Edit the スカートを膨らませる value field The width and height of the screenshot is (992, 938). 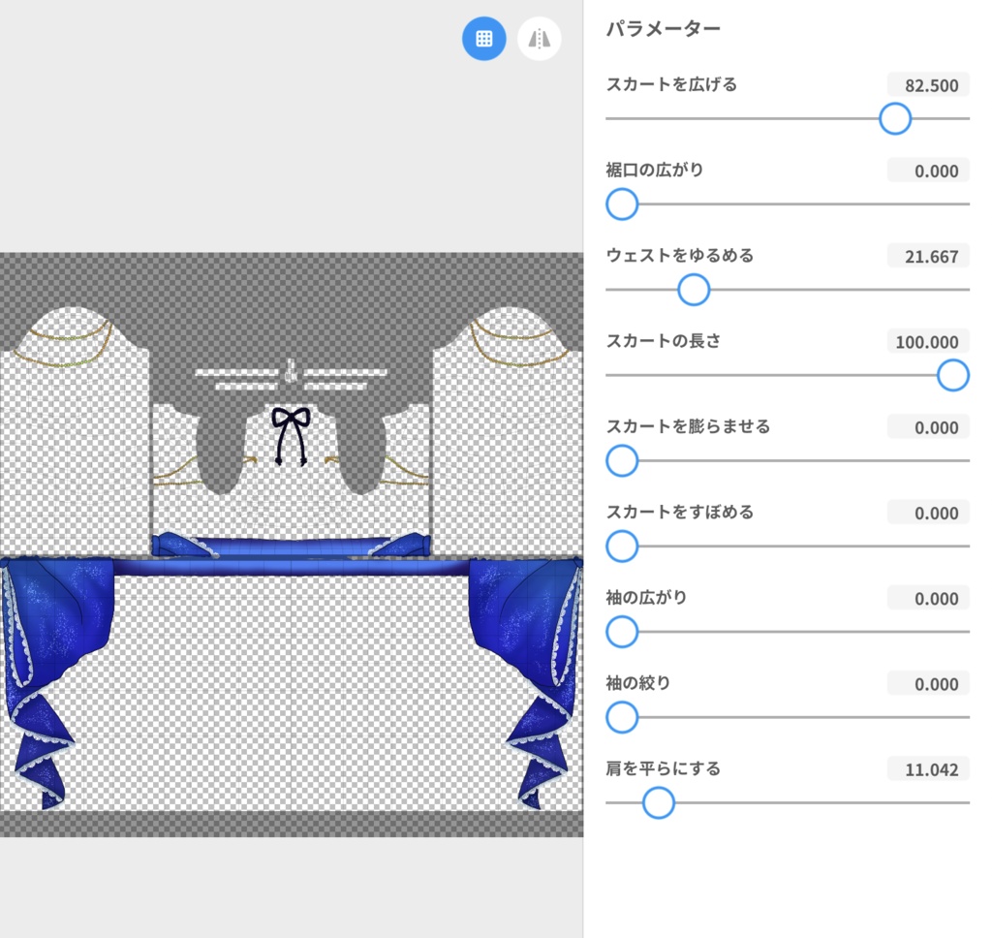tap(928, 427)
